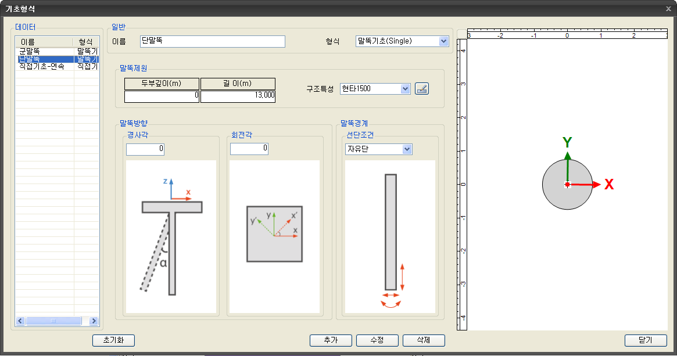Click the rotation angle diagram image
Viewport: 677px width, 356px height.
[x=275, y=237]
